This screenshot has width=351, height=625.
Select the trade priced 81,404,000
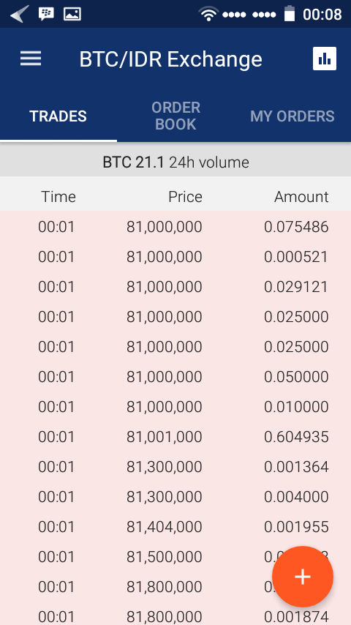(175, 527)
